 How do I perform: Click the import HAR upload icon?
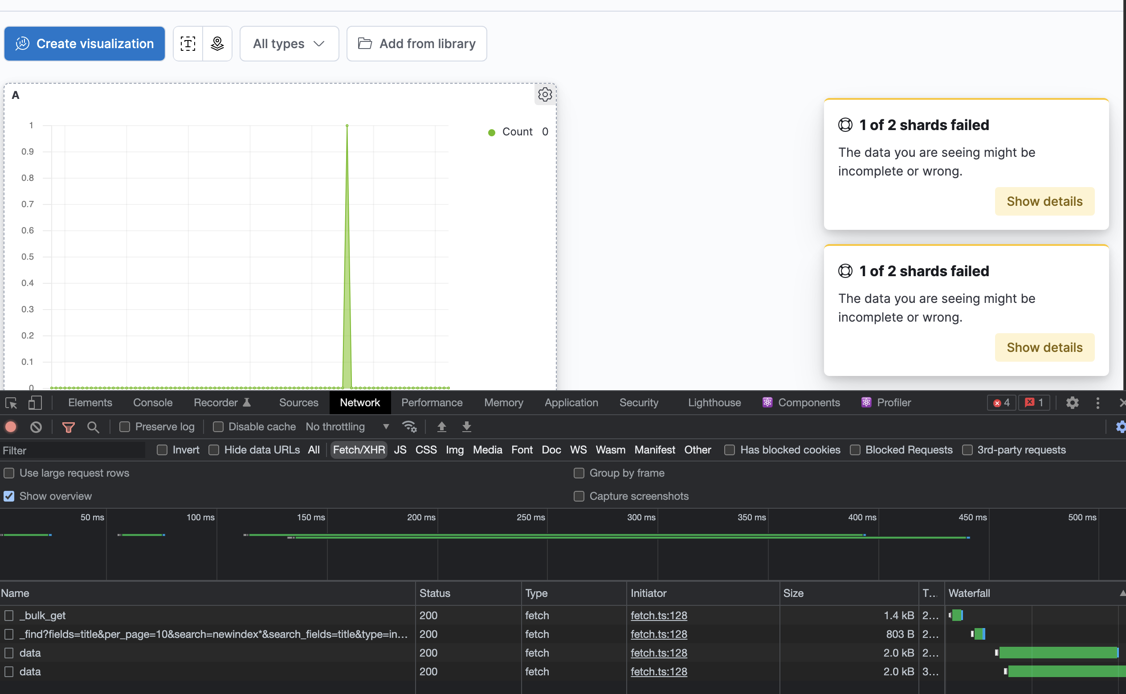[x=441, y=427]
